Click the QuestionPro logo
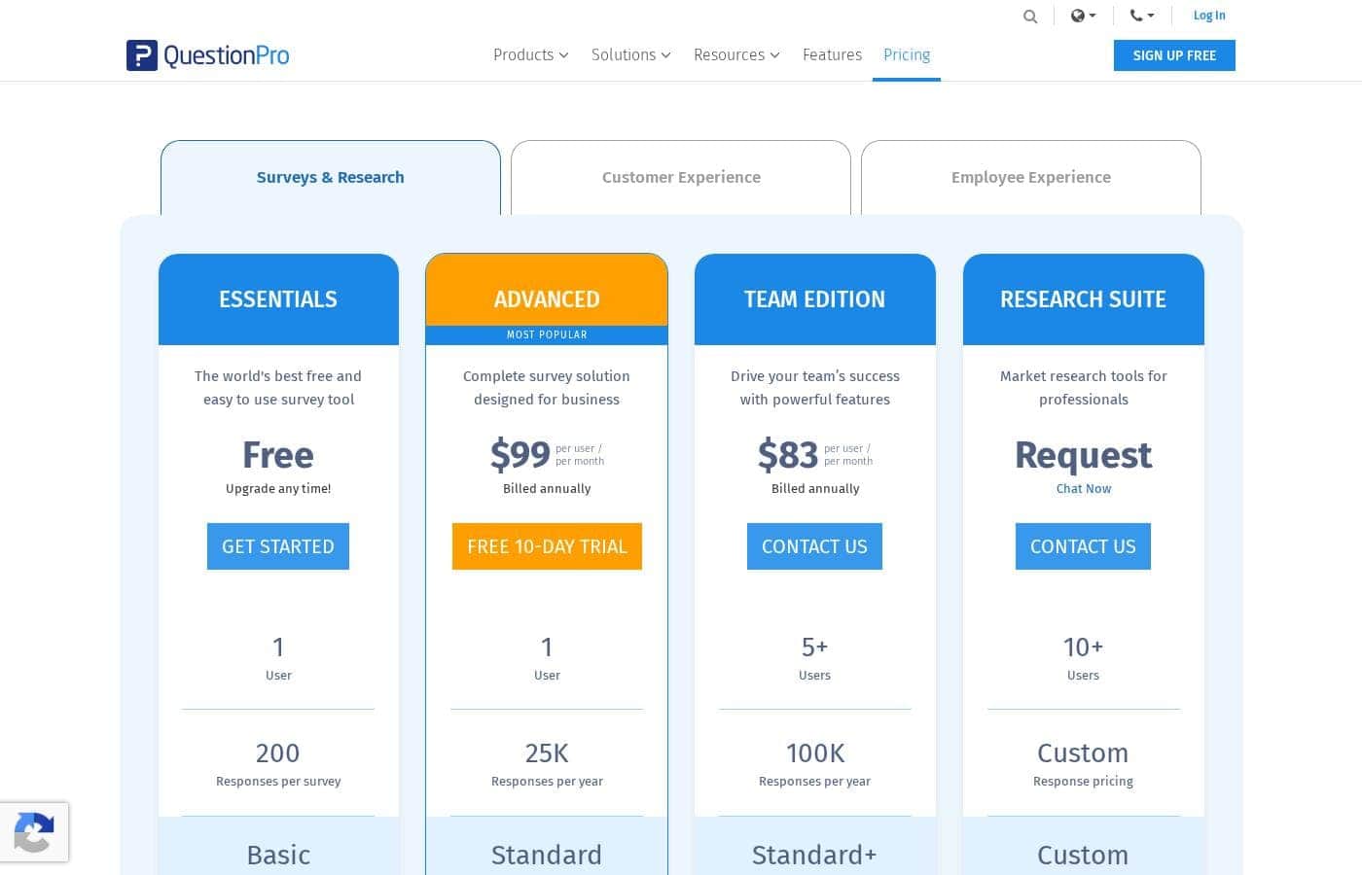Viewport: 1362px width, 875px height. click(207, 55)
